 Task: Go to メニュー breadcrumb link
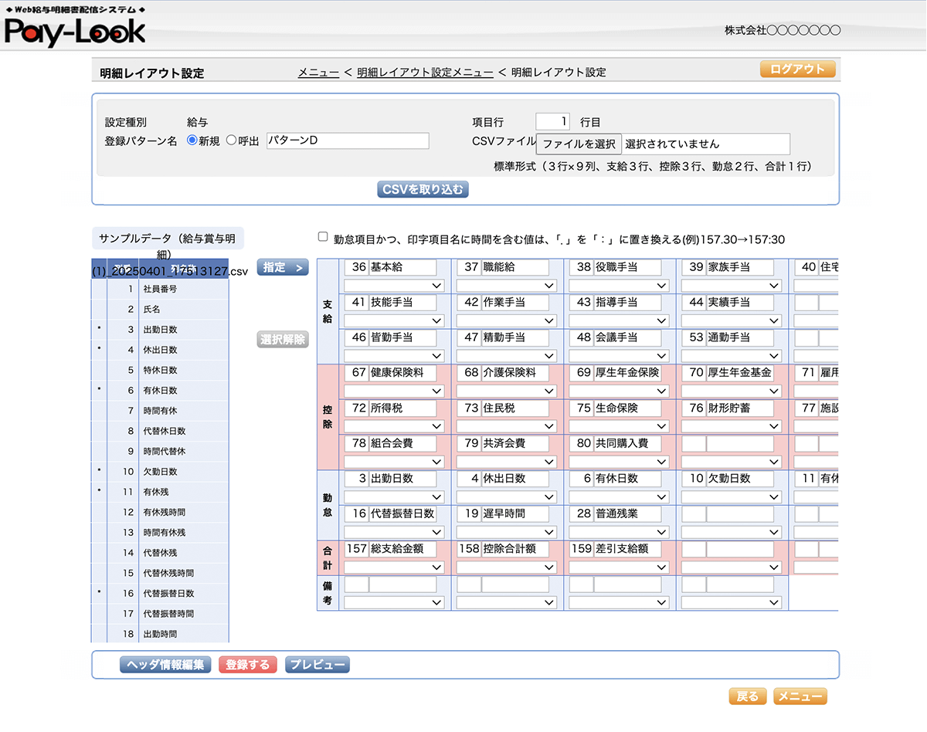tap(318, 73)
